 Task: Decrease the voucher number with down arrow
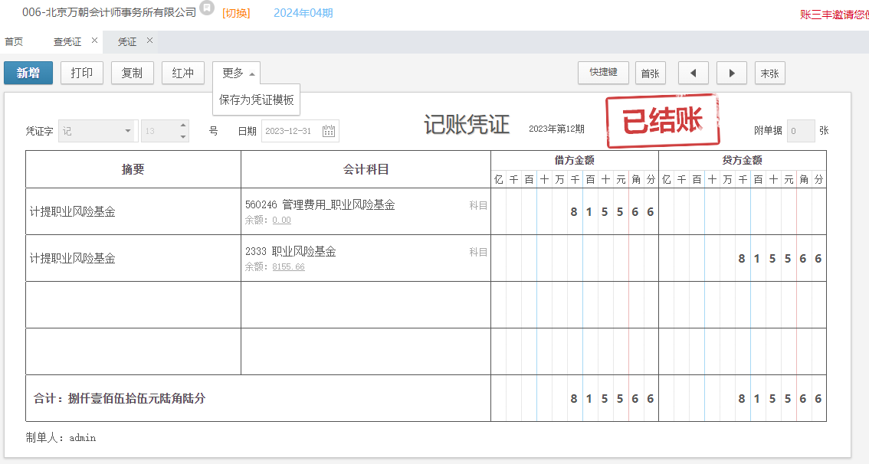tap(183, 136)
